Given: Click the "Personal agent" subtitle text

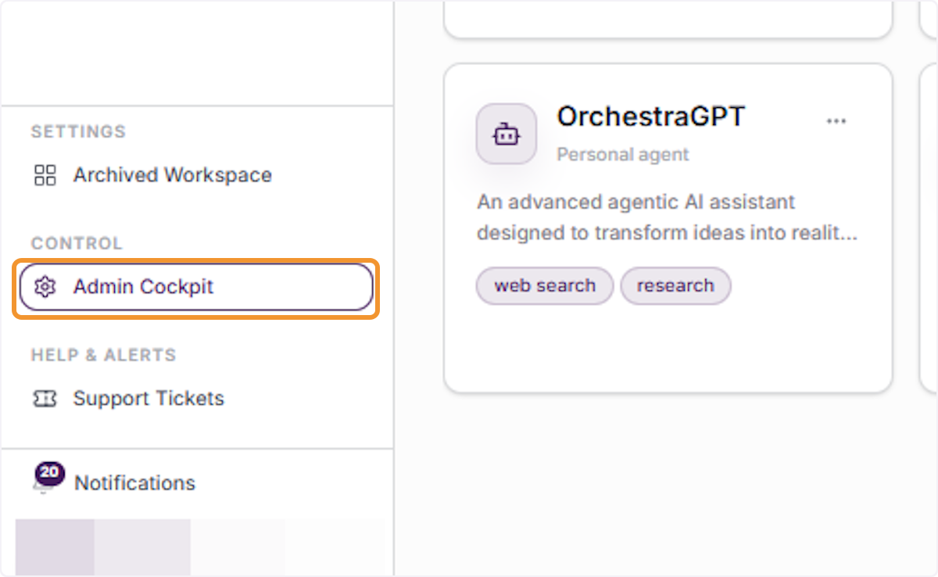Looking at the screenshot, I should point(623,155).
